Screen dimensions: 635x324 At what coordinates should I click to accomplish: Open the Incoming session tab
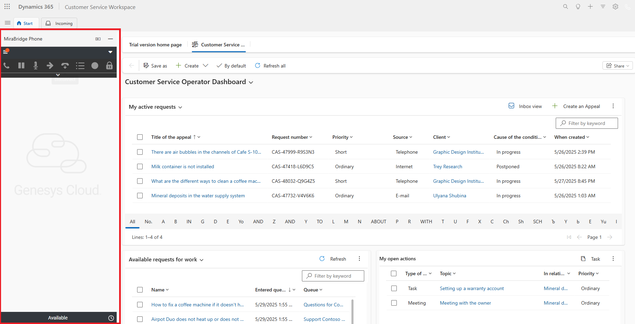click(59, 23)
